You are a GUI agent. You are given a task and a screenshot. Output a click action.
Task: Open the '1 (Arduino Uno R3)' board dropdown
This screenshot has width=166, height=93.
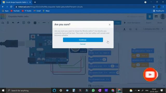[153, 29]
